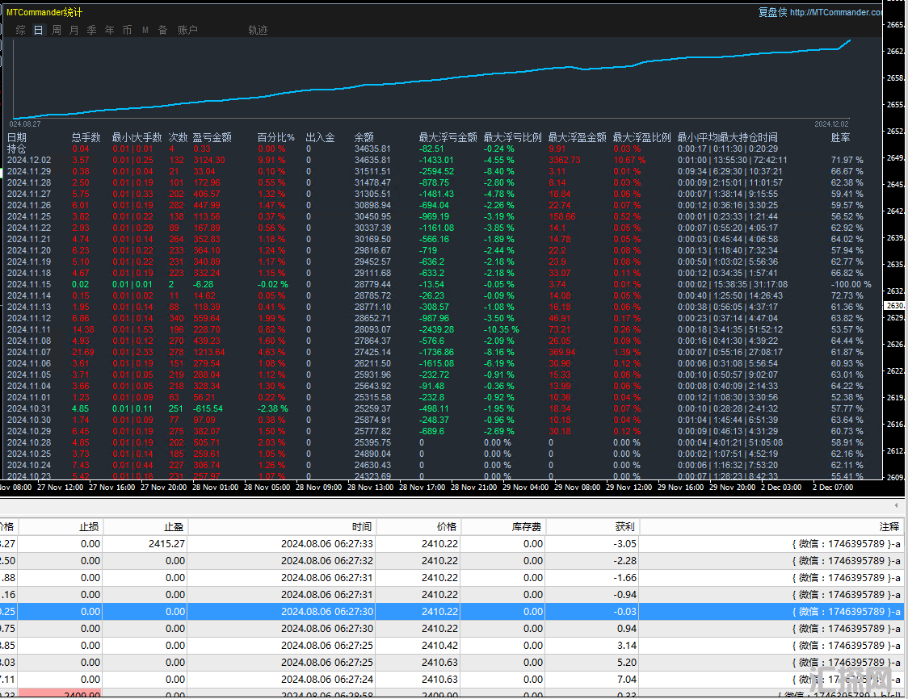Switch to the 币 currency tab

[127, 30]
